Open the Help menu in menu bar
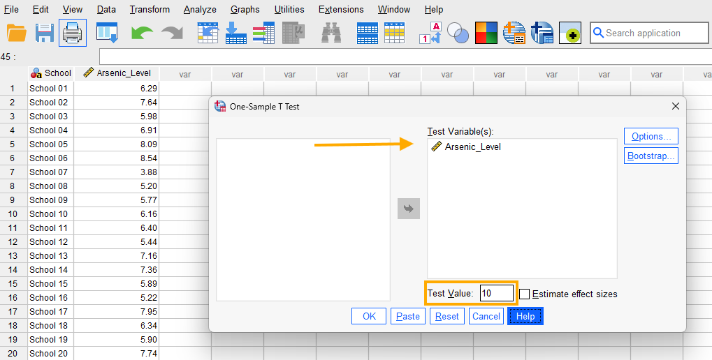Viewport: 712px width, 360px height. [434, 9]
